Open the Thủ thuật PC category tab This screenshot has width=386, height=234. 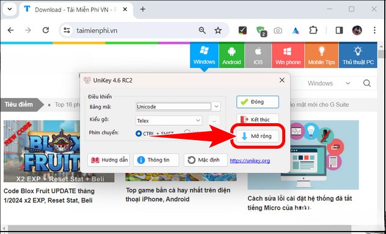click(358, 55)
